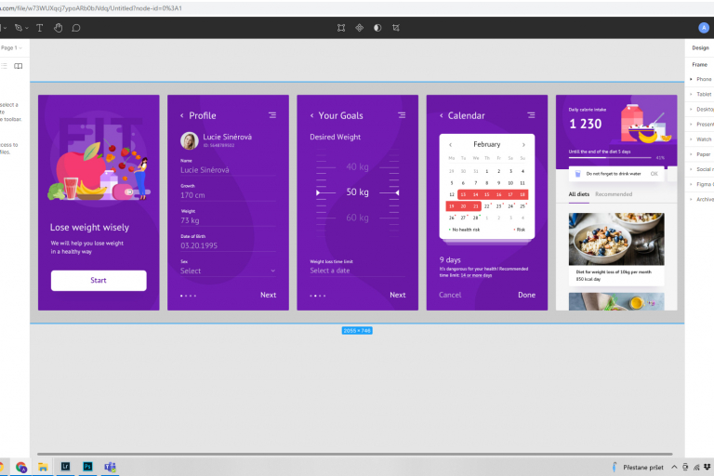Open Photoshop from the taskbar
Screen dimensions: 714x476
pos(87,466)
